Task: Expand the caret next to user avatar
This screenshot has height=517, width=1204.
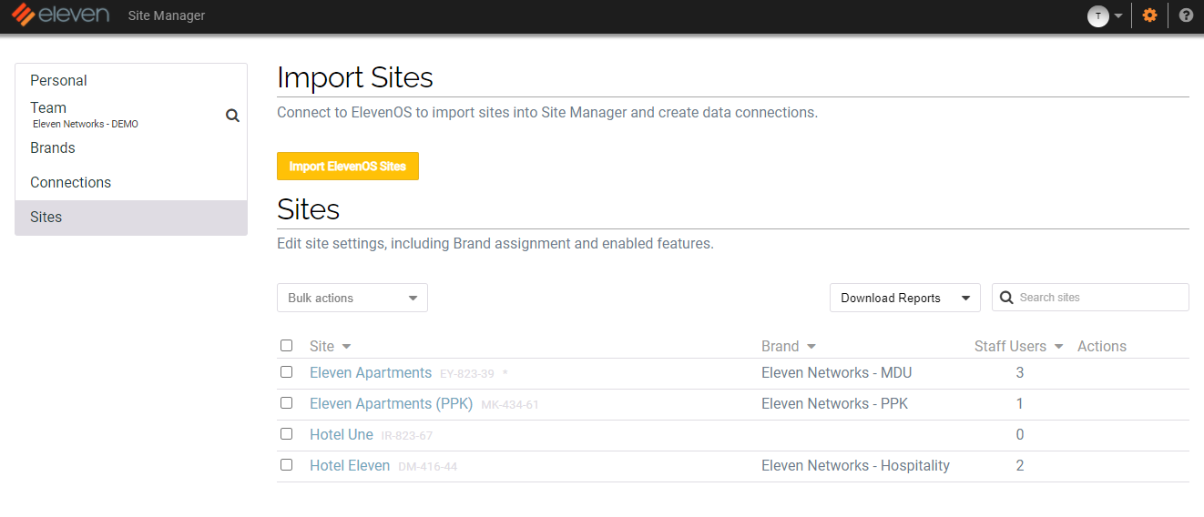Action: (x=1118, y=16)
